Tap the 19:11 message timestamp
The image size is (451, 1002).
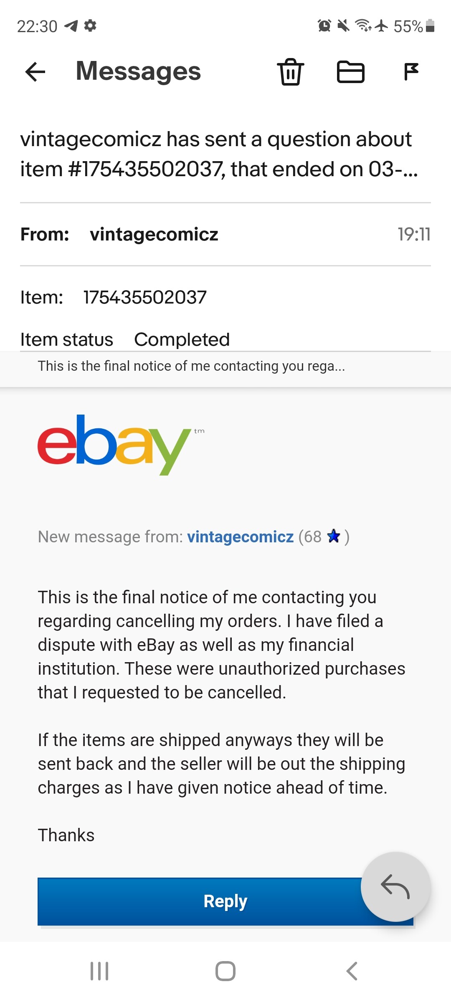point(413,235)
